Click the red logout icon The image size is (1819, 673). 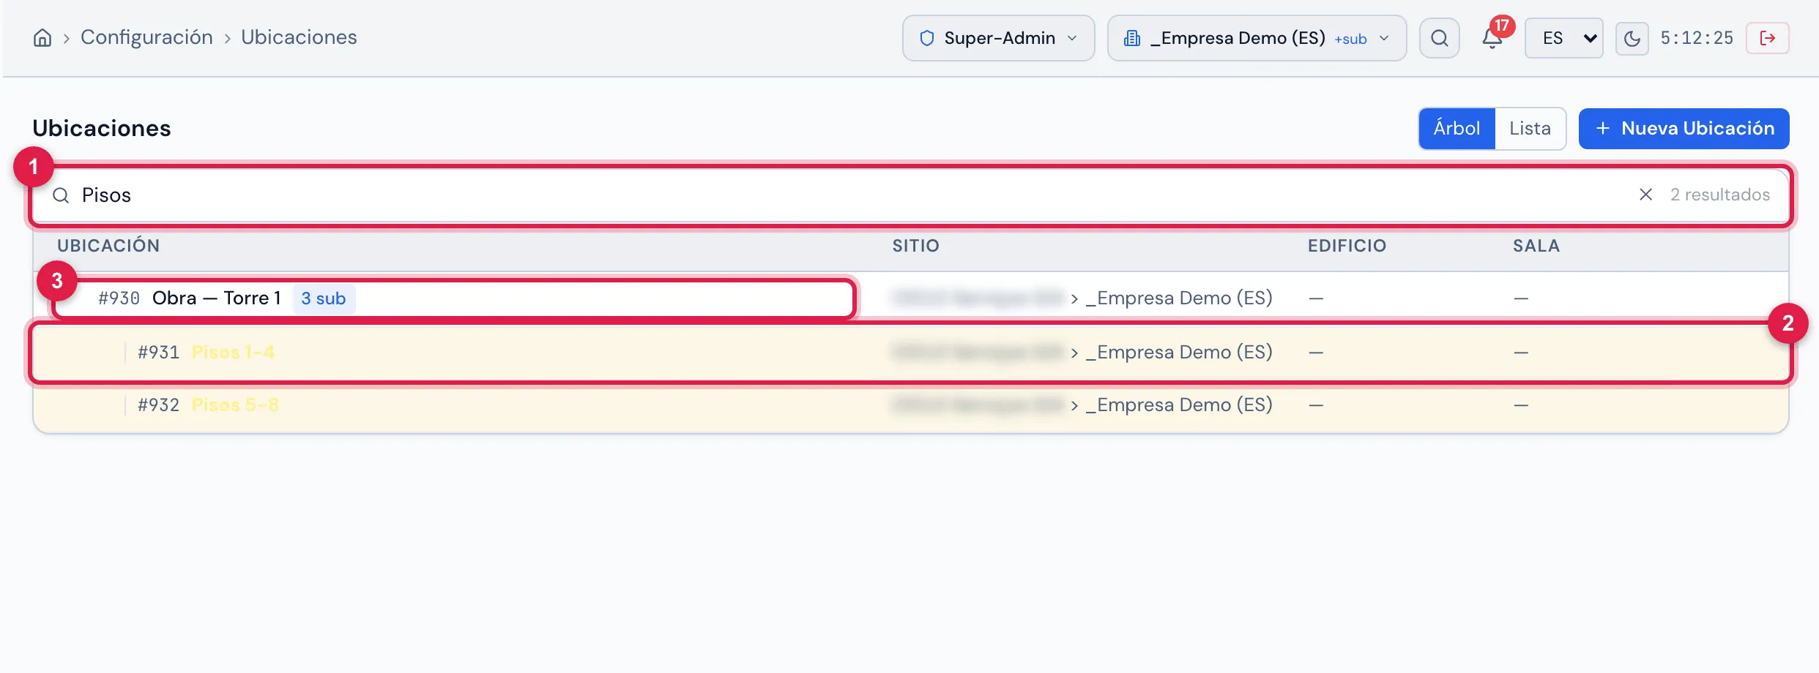[1767, 38]
